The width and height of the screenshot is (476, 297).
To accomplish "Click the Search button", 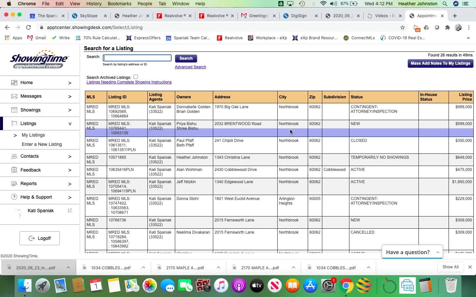I will click(x=186, y=58).
